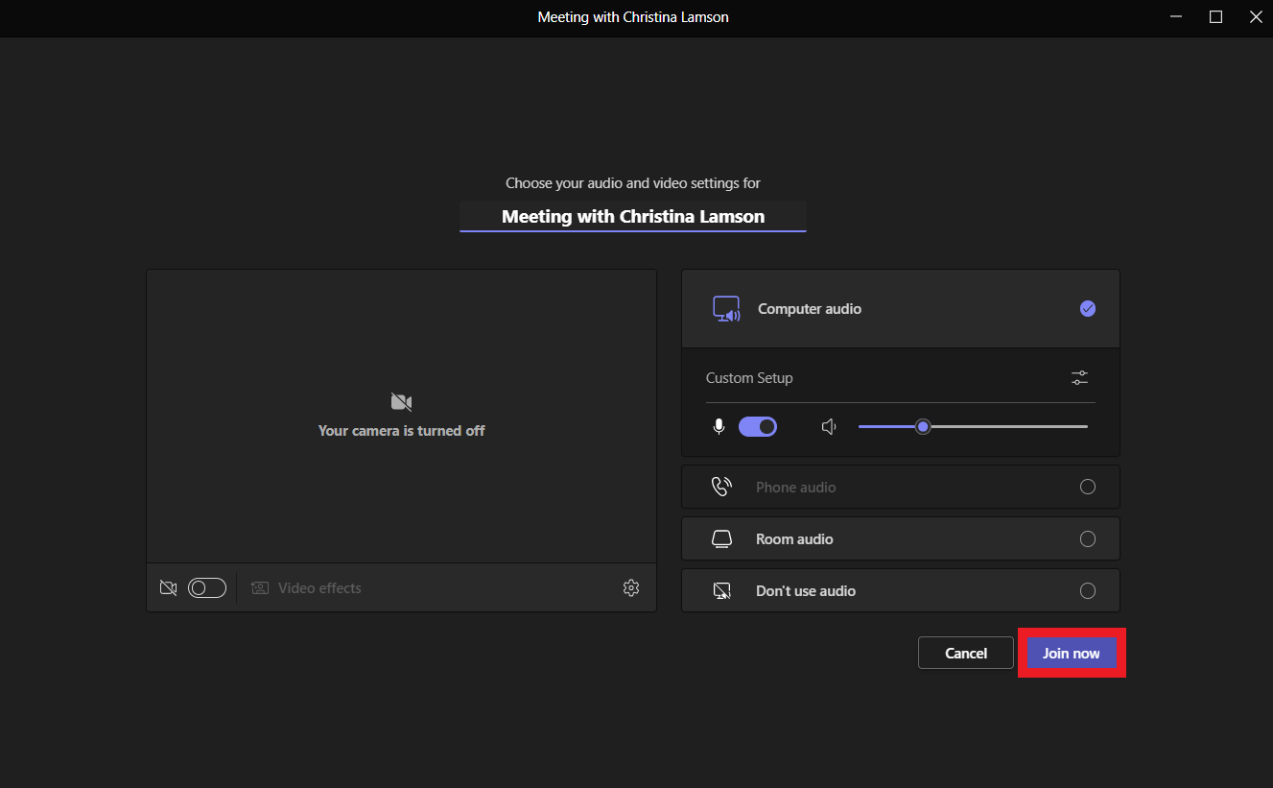
Task: Toggle the camera switch on
Action: 207,588
